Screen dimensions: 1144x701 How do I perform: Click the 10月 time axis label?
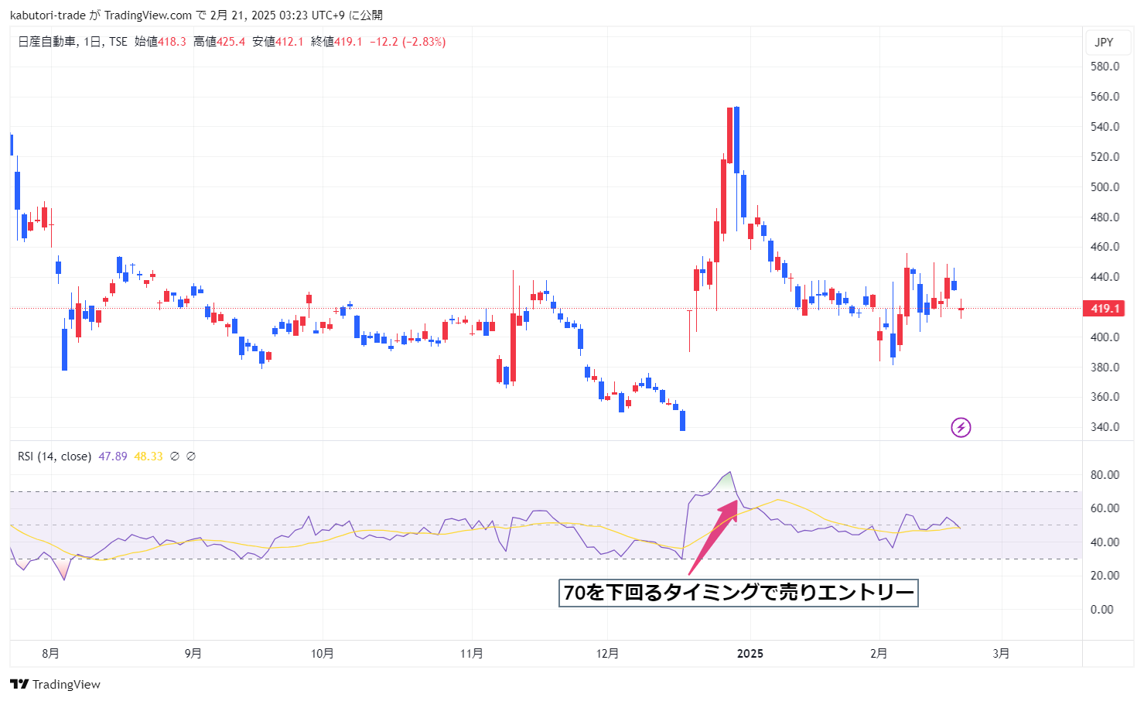[x=323, y=654]
